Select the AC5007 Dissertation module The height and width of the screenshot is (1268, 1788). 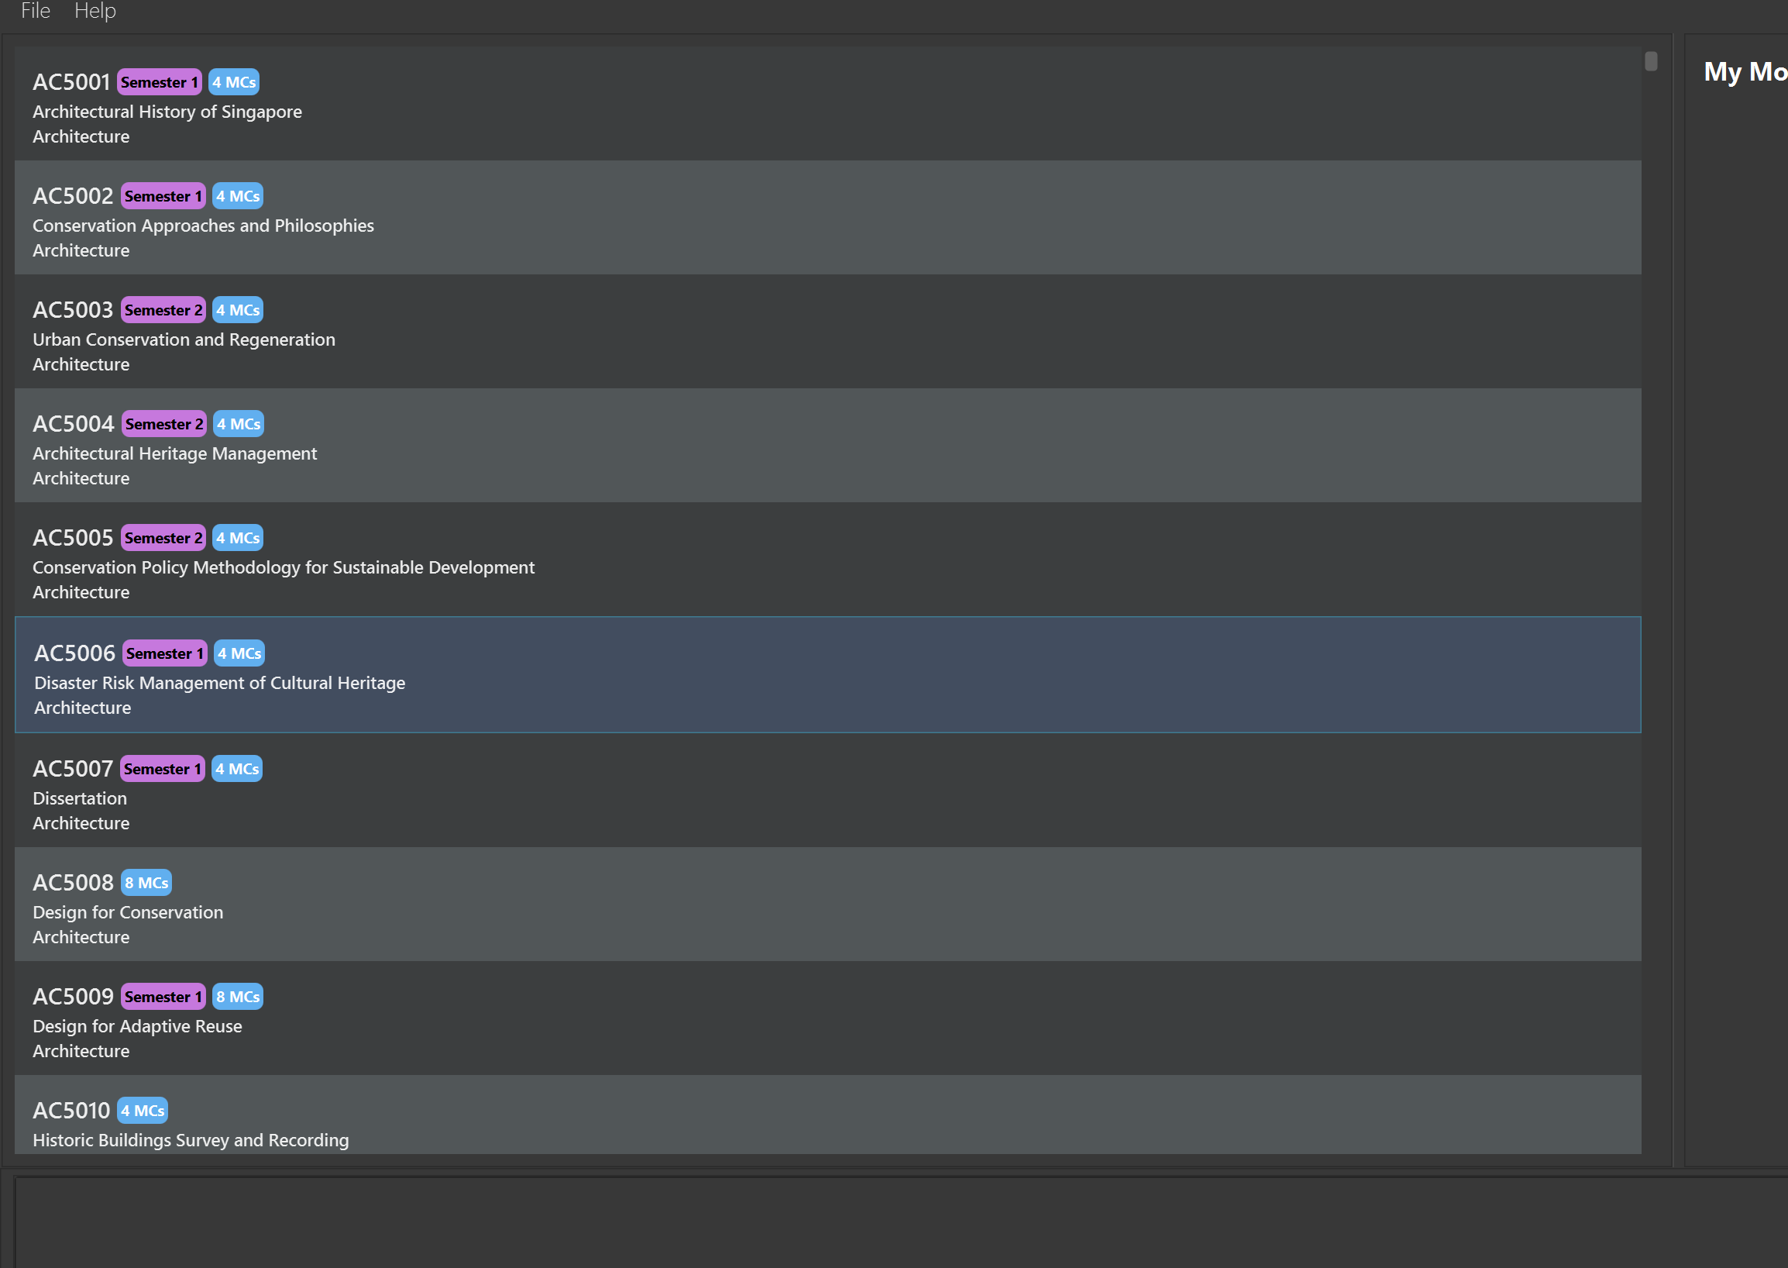pyautogui.click(x=827, y=791)
